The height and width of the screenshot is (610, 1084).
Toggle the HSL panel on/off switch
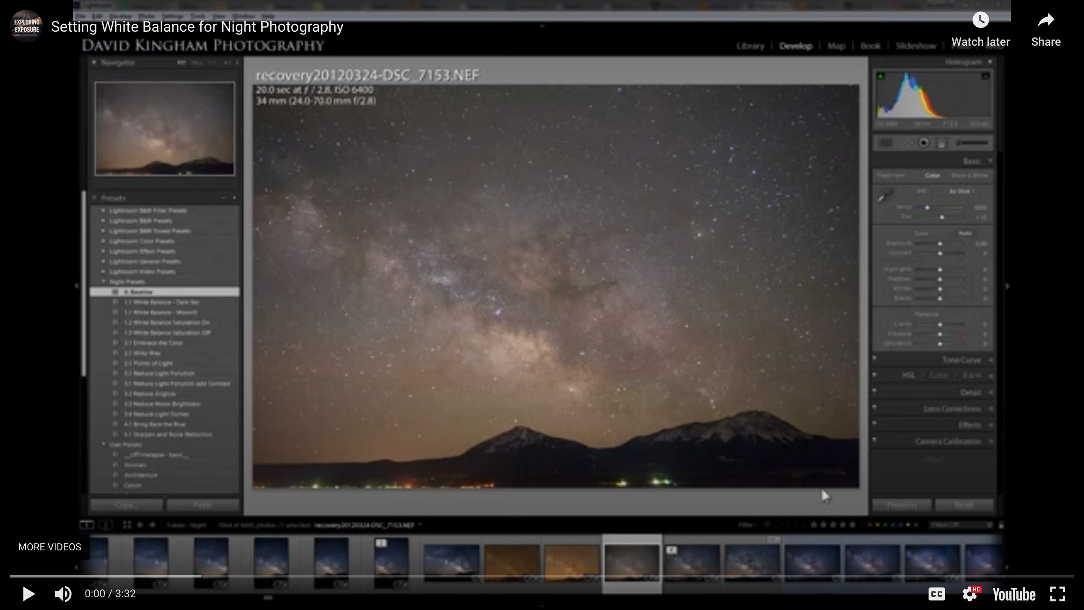[x=874, y=374]
